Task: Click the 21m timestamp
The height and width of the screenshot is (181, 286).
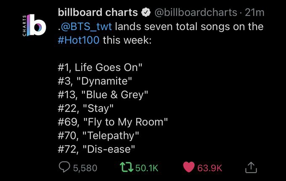Action: tap(253, 13)
